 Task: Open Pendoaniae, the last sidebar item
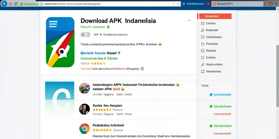point(211,71)
